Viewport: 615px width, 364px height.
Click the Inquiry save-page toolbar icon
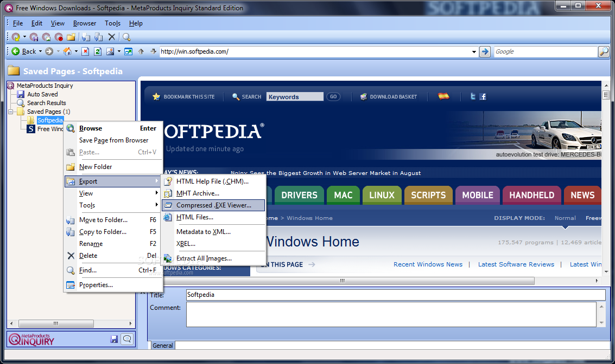click(16, 37)
